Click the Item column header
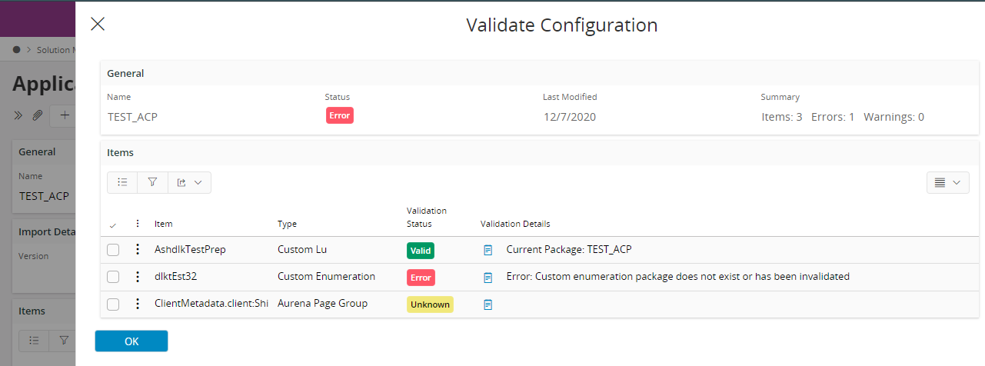 (163, 224)
